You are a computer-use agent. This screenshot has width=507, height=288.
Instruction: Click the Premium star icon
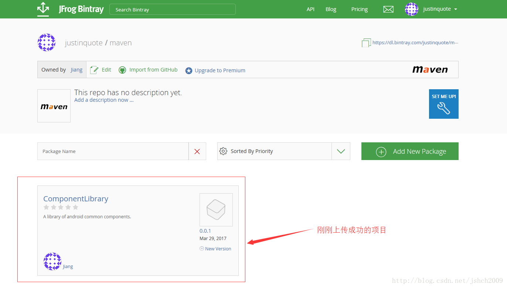coord(189,70)
